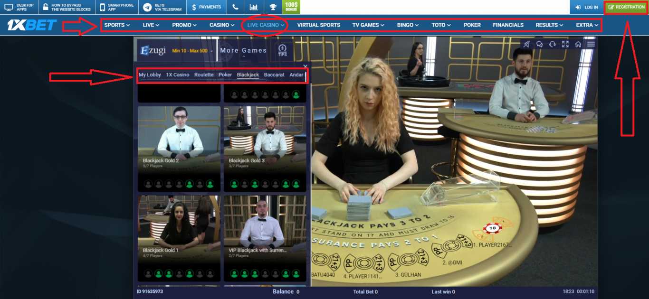Go to the game lobby home icon

coord(578,44)
